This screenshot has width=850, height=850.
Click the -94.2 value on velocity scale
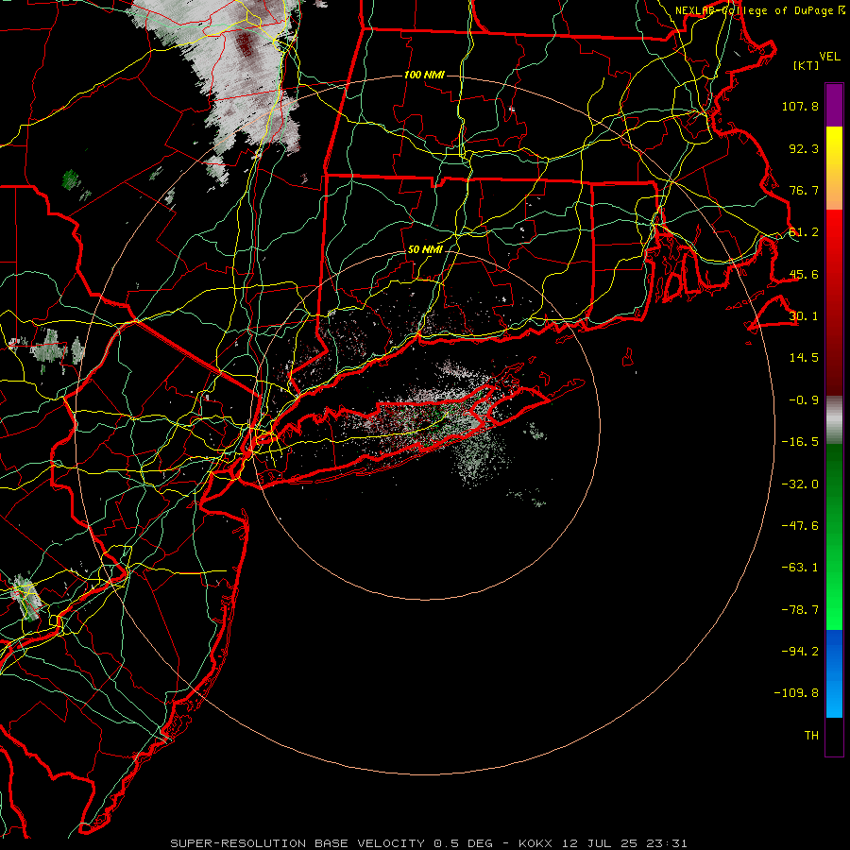click(800, 652)
